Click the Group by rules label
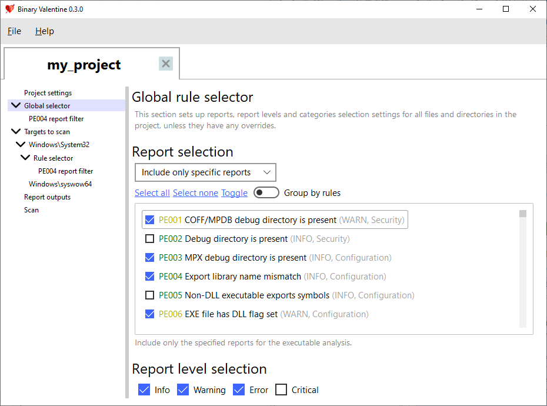547x406 pixels. [312, 192]
